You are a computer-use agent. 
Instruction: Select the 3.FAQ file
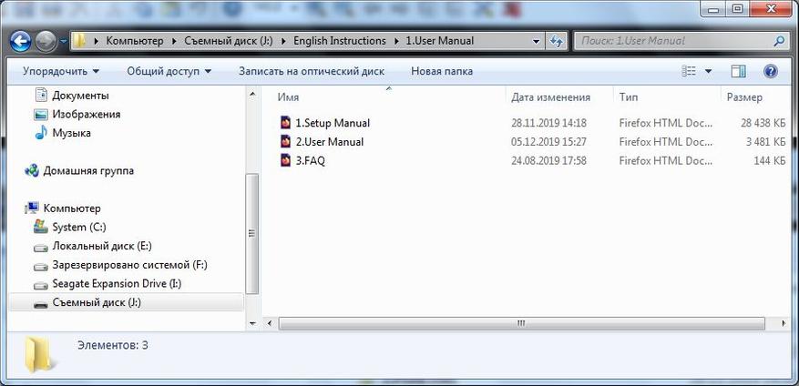tap(310, 161)
